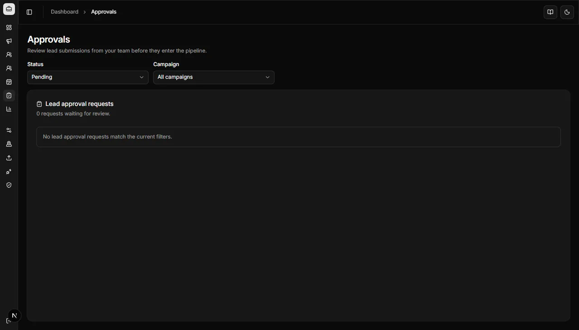Click the logout arrow icon
The image size is (579, 330).
click(8, 321)
